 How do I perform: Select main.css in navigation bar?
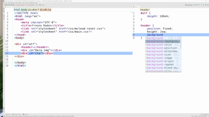[x=42, y=5]
